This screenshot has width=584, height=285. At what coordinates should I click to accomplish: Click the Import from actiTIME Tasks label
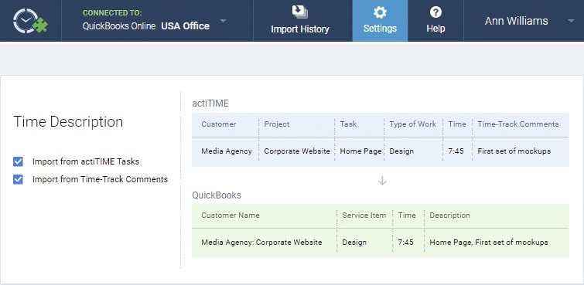[x=86, y=161]
